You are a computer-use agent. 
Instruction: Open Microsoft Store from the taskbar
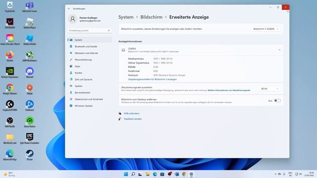tap(162, 174)
